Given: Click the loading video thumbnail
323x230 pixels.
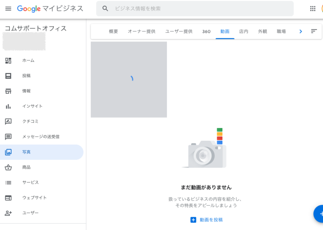Looking at the screenshot, I should tap(129, 80).
